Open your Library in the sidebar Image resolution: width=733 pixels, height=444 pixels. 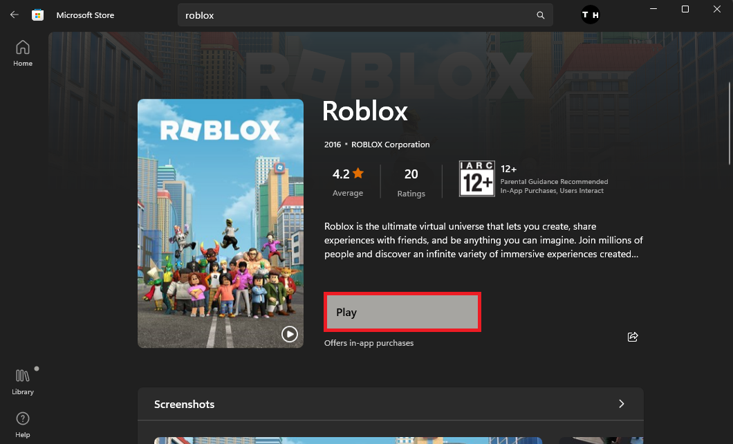click(x=23, y=380)
